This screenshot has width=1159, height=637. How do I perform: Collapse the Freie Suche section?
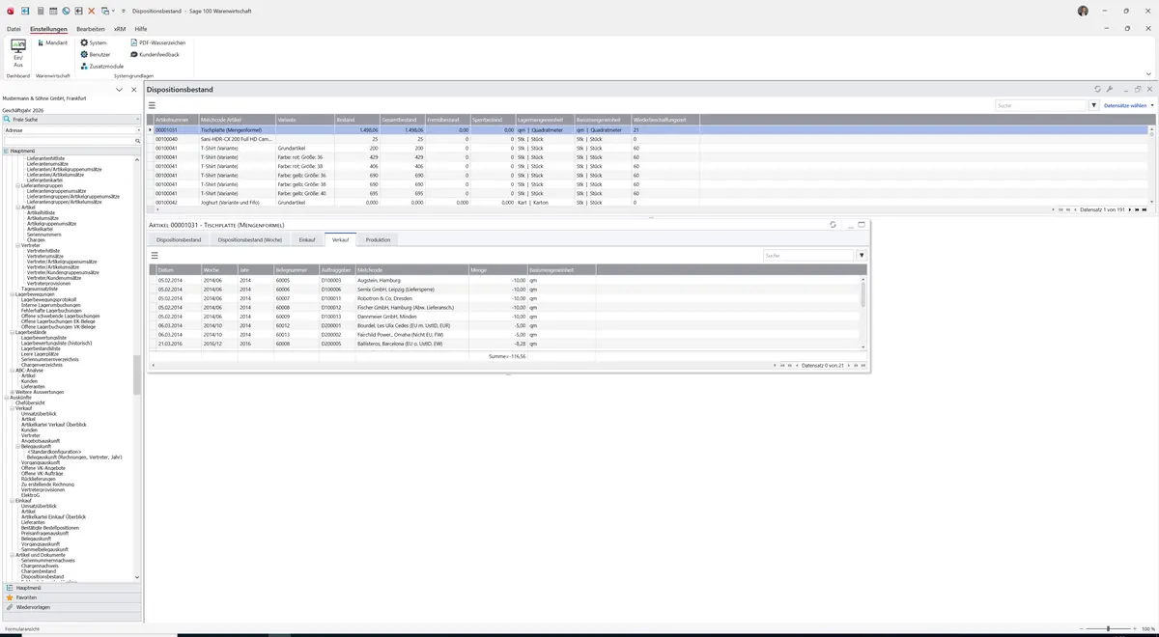(x=137, y=120)
